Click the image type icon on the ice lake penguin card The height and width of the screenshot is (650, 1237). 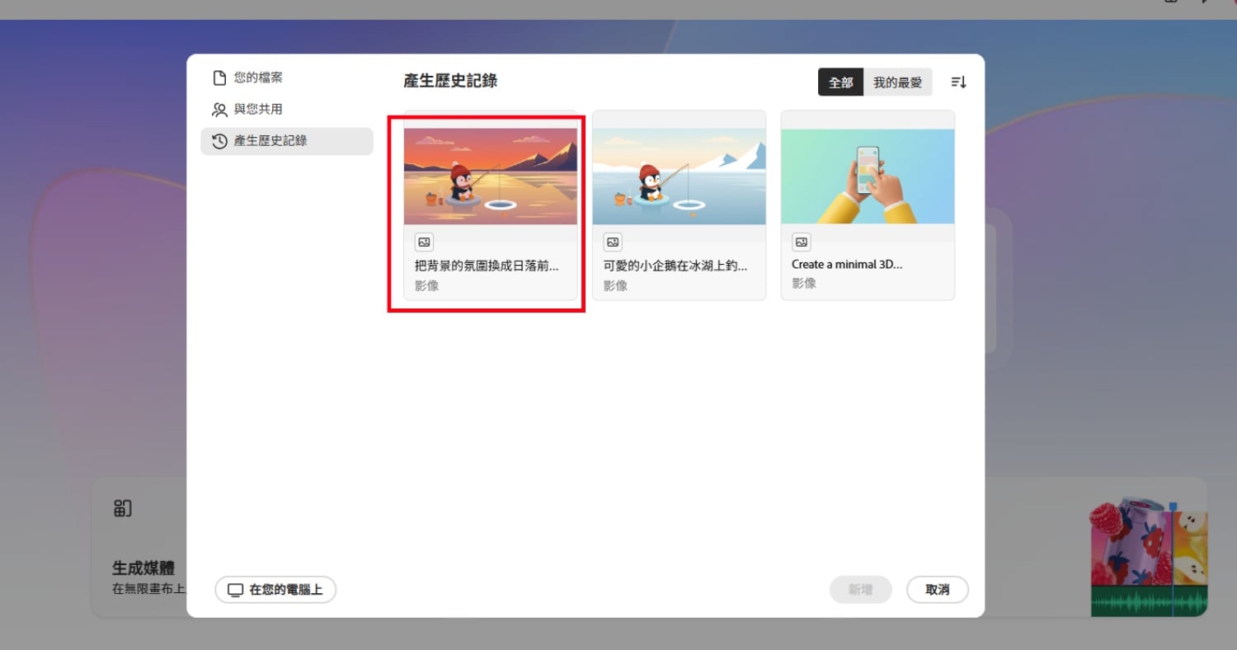point(613,243)
